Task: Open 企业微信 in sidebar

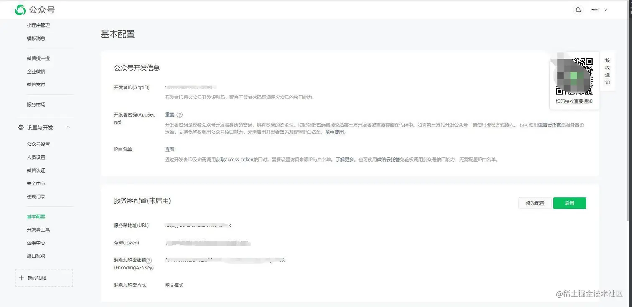Action: coord(36,71)
